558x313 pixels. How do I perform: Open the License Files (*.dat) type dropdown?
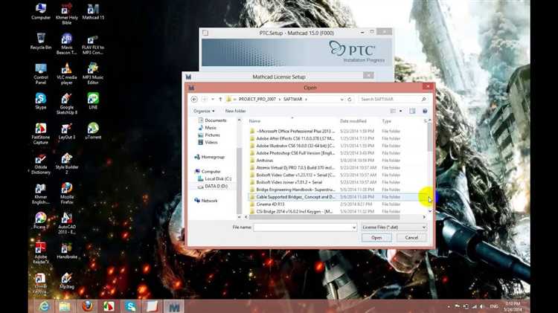pos(394,228)
